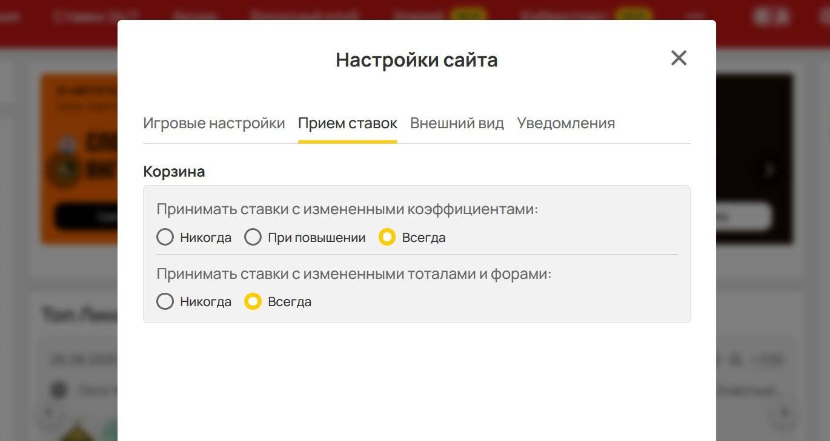The width and height of the screenshot is (830, 441).
Task: Open Ставки 24/7 in the top navigation
Action: 87,16
